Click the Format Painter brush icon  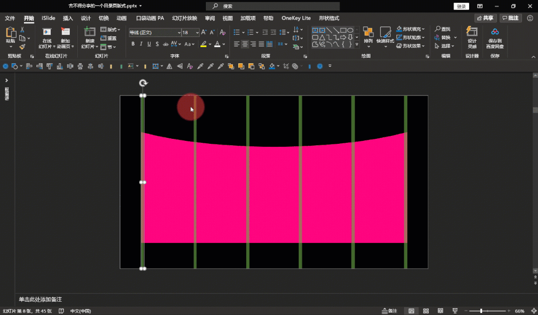click(x=22, y=47)
